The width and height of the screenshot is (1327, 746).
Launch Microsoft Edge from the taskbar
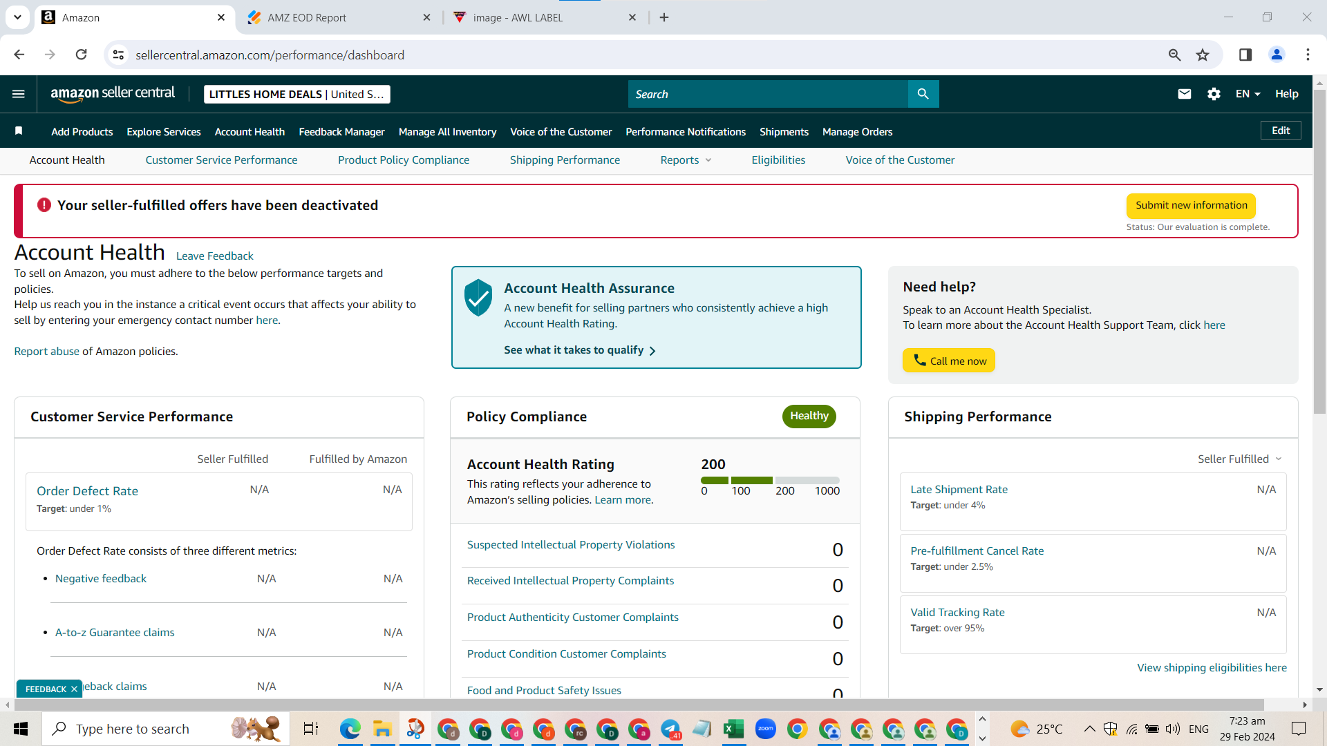click(350, 729)
